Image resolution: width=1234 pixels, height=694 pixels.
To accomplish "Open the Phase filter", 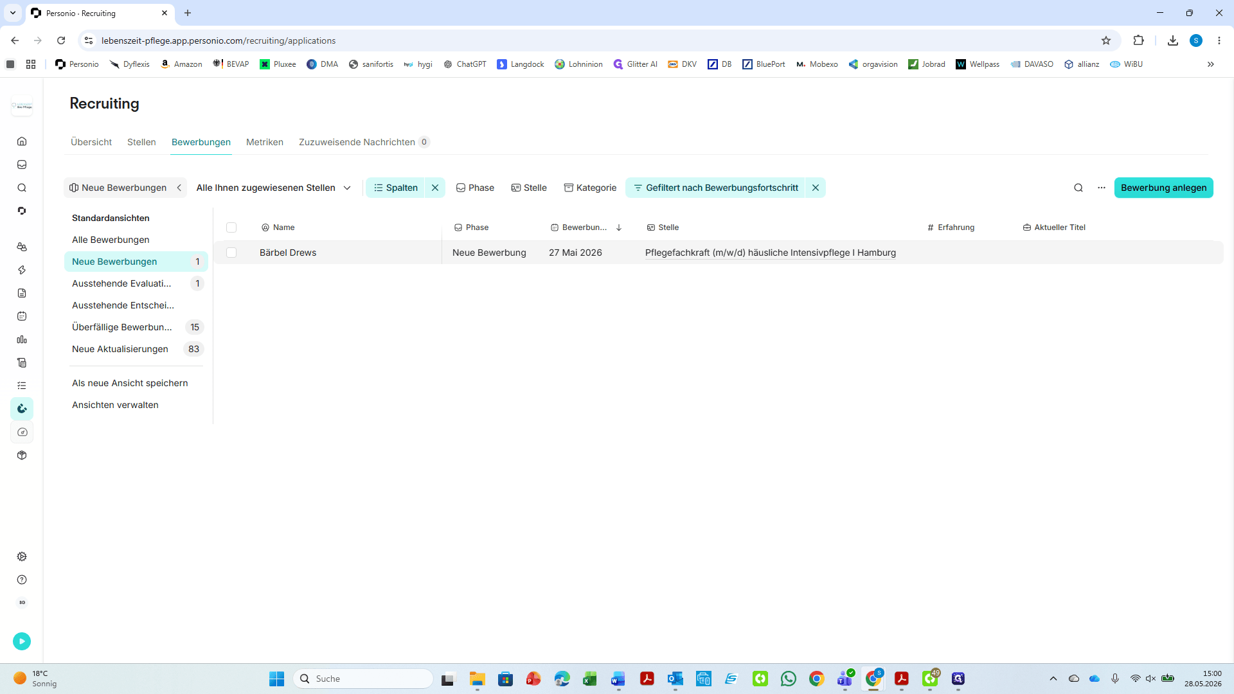I will click(x=475, y=188).
